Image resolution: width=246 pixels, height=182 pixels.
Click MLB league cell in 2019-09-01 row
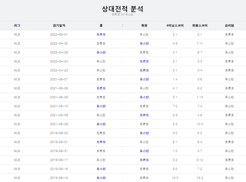[17, 142]
